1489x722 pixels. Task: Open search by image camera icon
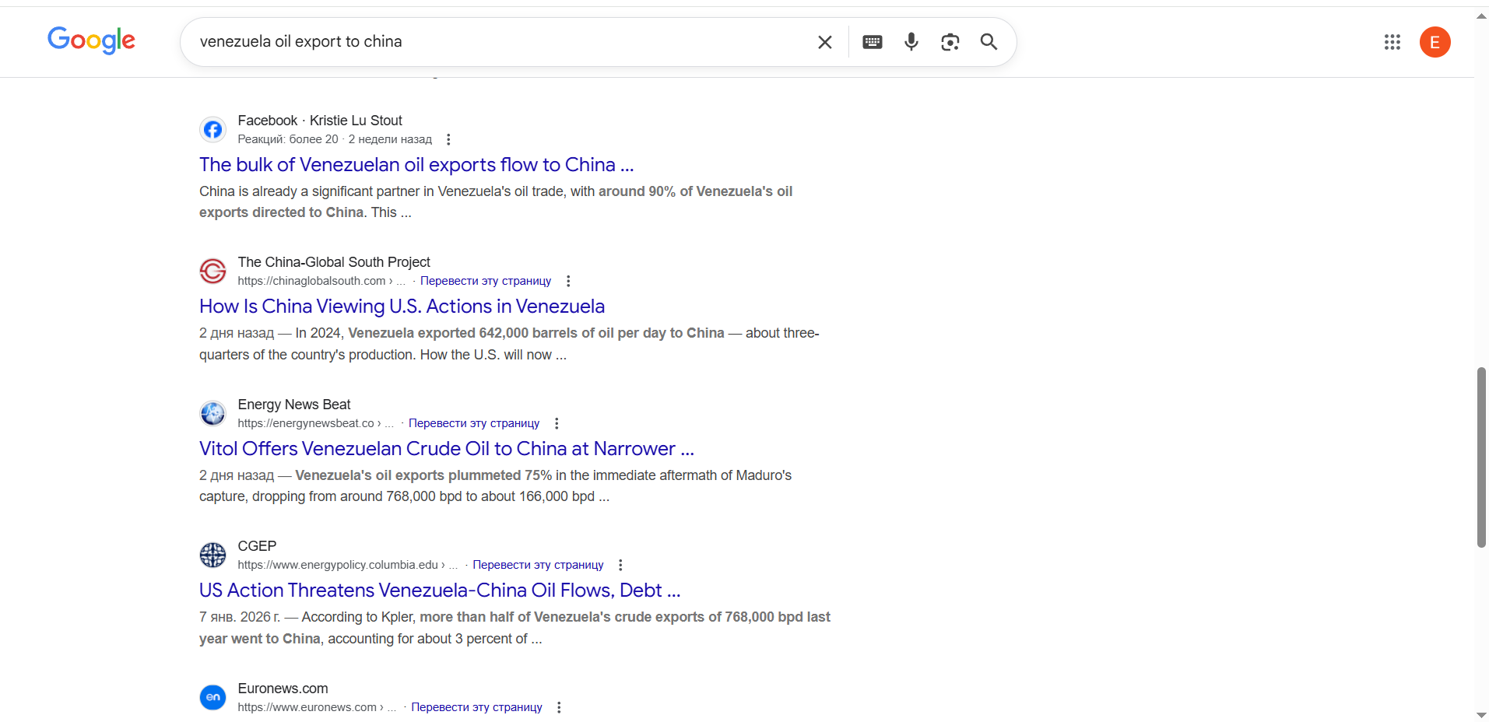950,42
